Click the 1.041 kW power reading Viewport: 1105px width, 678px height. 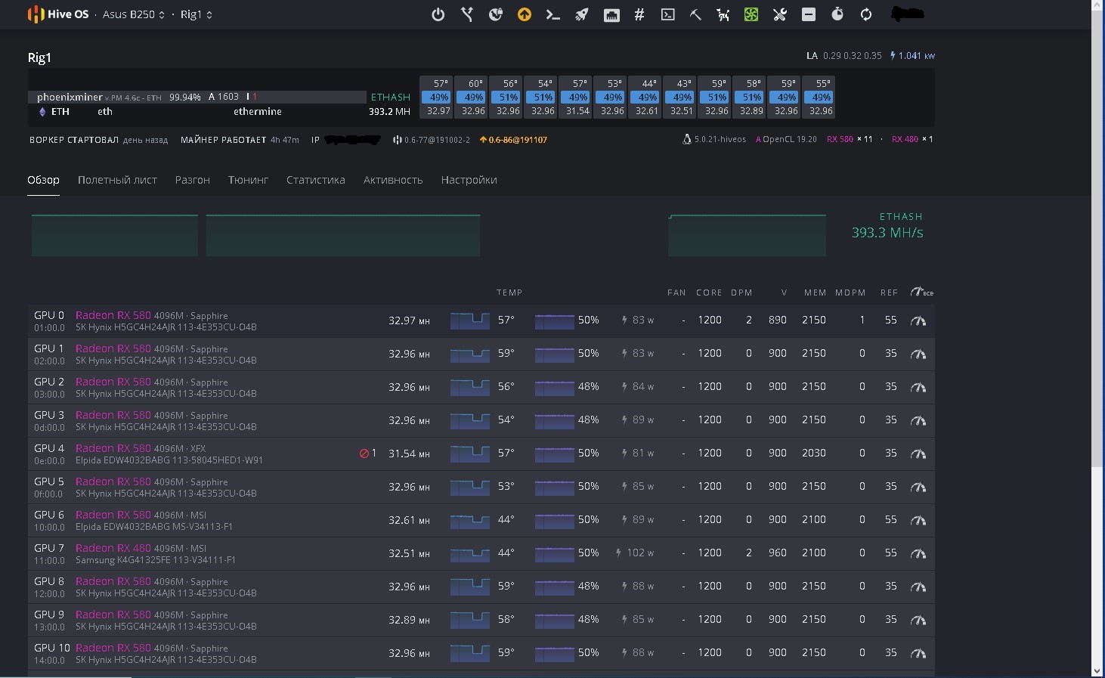pos(912,56)
